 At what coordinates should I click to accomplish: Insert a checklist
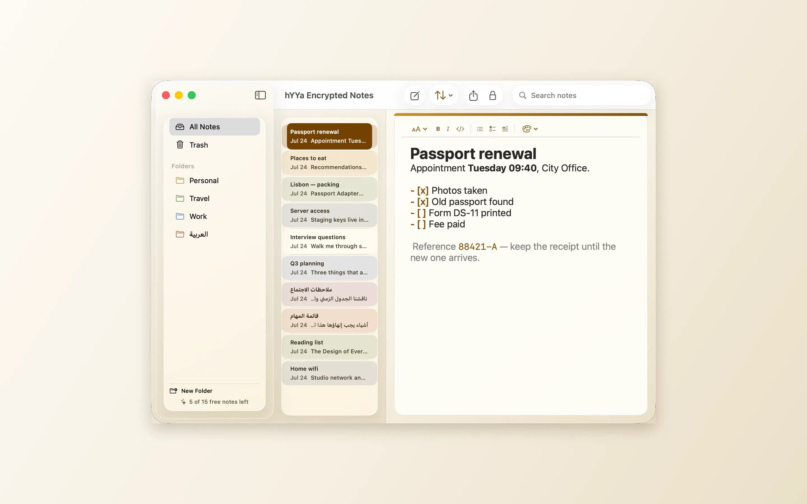(493, 129)
